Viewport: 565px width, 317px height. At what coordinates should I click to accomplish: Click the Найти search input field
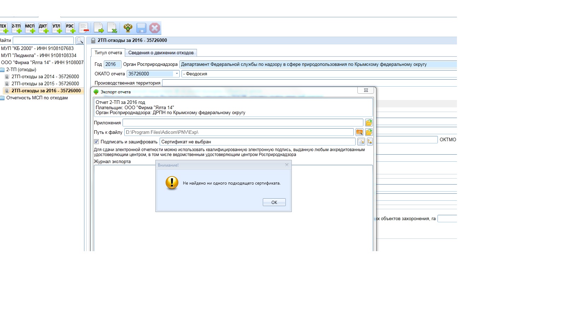pyautogui.click(x=43, y=41)
